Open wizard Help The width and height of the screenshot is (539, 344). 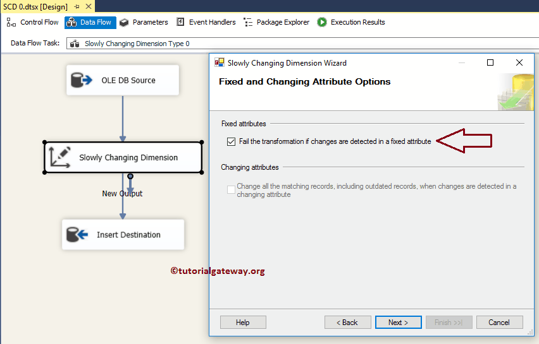(x=243, y=322)
